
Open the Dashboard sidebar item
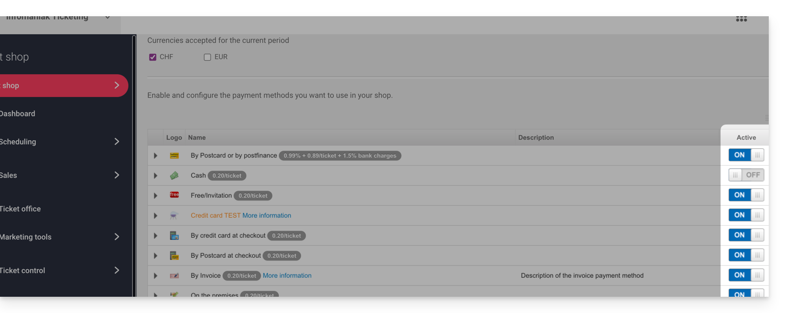pos(17,114)
